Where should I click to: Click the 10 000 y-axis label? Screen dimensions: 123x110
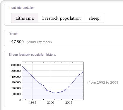pos(16,94)
